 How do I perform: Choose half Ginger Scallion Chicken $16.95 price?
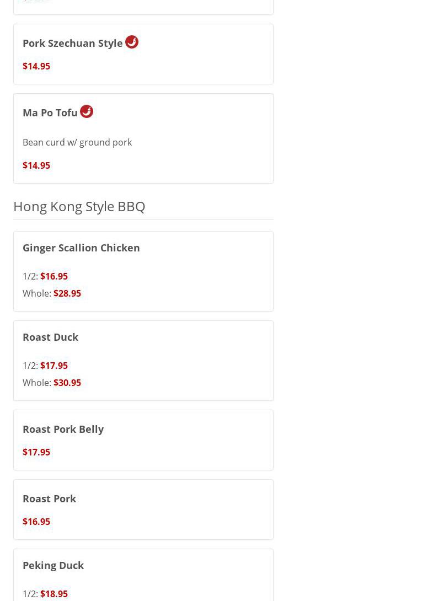click(x=54, y=276)
